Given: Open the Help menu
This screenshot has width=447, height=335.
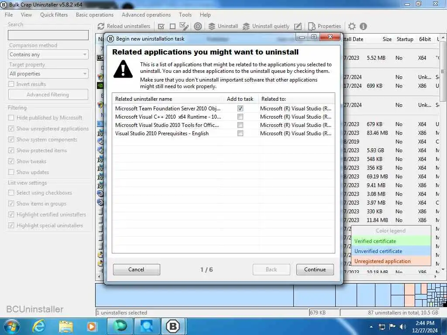Looking at the screenshot, I should [205, 15].
